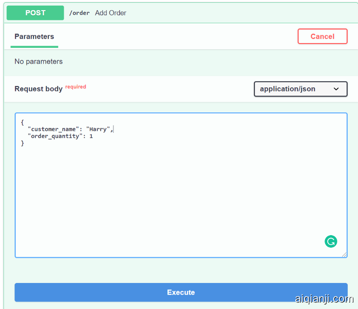Click the Add Order summary text
Viewport: 358px width, 309px height.
tap(111, 13)
